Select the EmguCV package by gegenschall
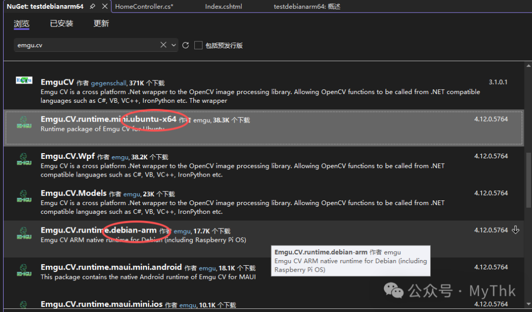Image resolution: width=532 pixels, height=312 pixels. pyautogui.click(x=263, y=91)
